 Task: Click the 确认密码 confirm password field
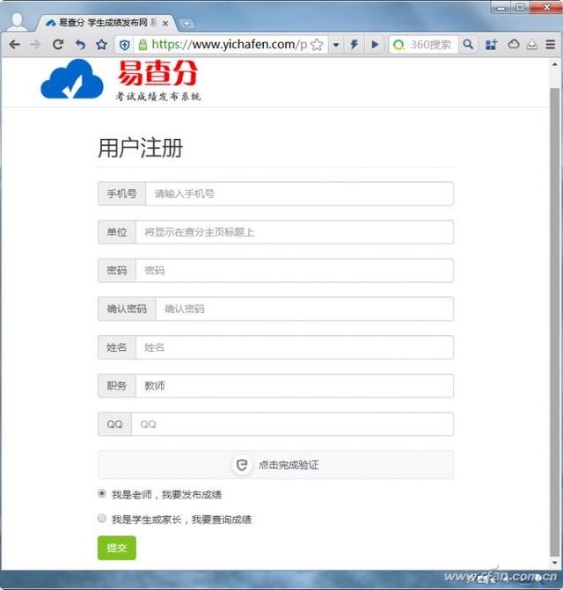[304, 309]
